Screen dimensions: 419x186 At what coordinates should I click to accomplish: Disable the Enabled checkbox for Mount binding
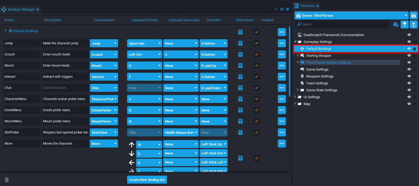click(x=257, y=66)
